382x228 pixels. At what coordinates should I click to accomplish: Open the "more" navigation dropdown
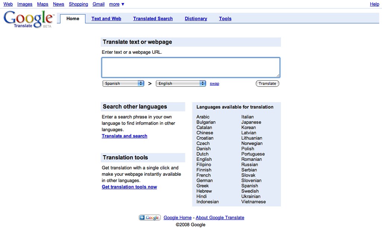click(x=116, y=4)
